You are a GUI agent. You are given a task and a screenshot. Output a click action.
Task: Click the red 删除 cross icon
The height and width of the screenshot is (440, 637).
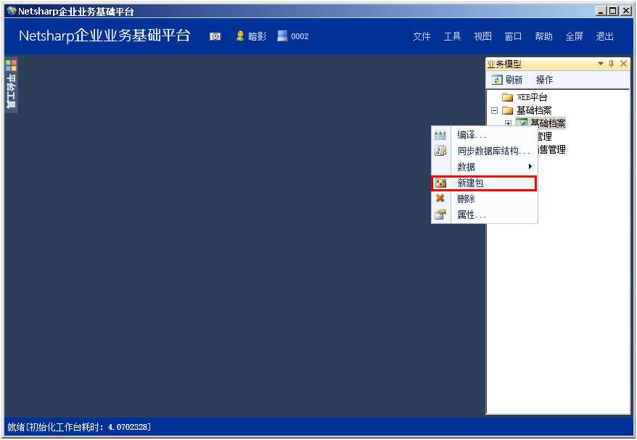[x=440, y=199]
